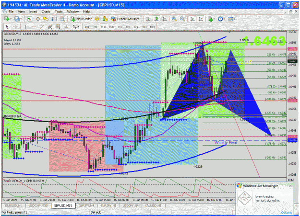Switch timeframe to M30
This screenshot has width=300, height=216.
pyautogui.click(x=112, y=27)
